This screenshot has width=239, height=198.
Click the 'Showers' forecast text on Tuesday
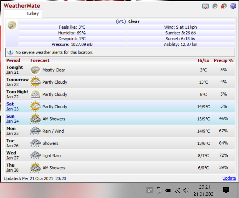(x=50, y=143)
